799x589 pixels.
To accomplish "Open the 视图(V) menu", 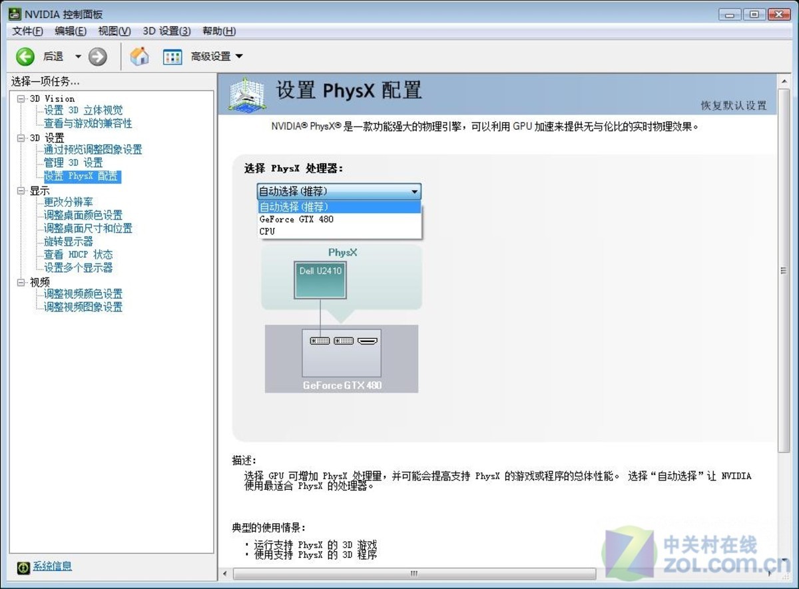I will coord(114,31).
